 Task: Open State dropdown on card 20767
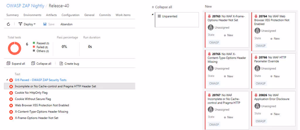coord(229,117)
